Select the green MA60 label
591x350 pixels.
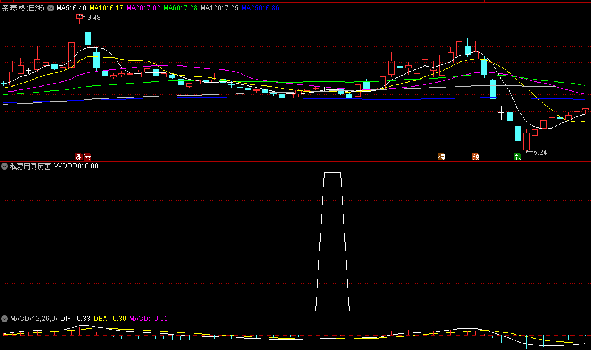coord(180,9)
